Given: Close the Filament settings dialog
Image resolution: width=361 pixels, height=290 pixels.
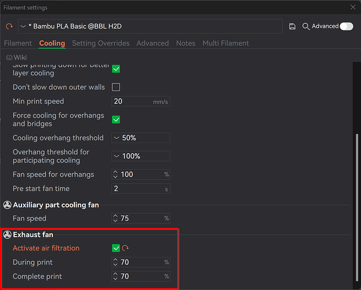Looking at the screenshot, I should 353,8.
